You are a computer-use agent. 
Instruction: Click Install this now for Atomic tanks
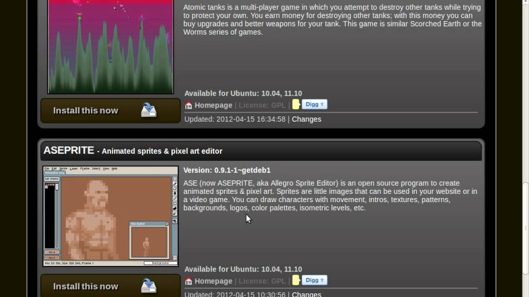coord(110,111)
